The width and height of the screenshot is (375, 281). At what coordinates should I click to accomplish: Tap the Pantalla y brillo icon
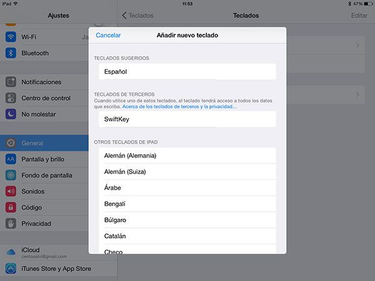(11, 159)
